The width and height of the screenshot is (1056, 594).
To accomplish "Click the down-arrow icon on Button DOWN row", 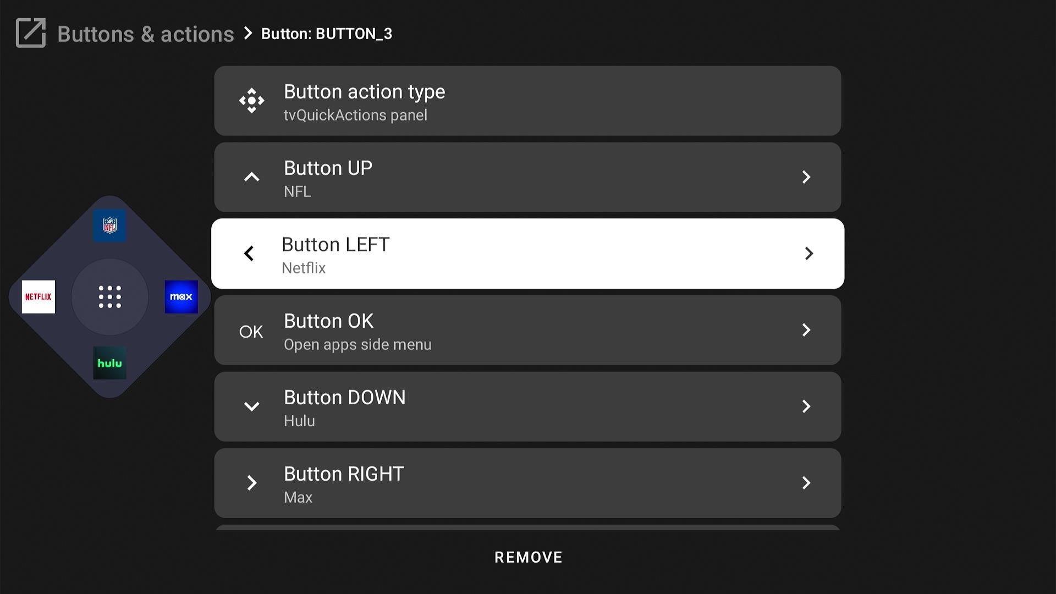I will point(251,406).
